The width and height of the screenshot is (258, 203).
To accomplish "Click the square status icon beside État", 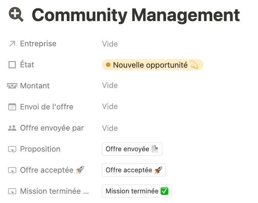I will coord(12,65).
